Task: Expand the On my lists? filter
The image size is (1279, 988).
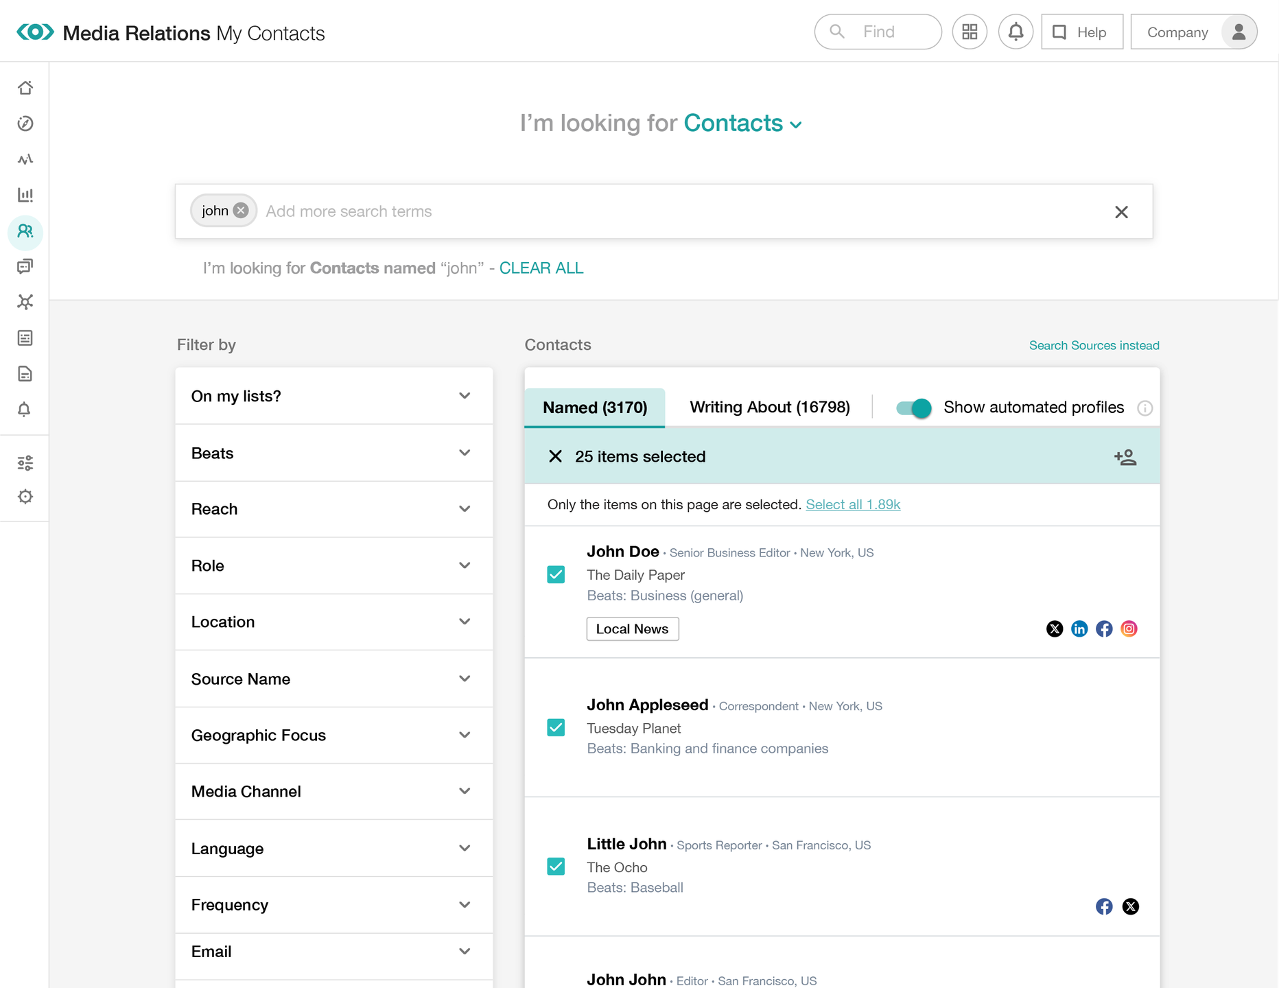Action: pyautogui.click(x=334, y=396)
